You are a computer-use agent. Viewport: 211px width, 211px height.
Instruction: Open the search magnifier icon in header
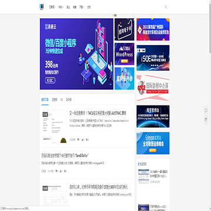click(166, 7)
